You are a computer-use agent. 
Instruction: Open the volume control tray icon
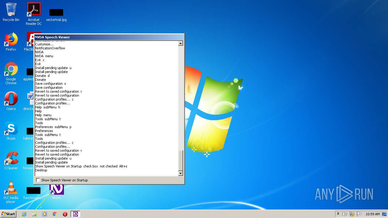click(x=345, y=214)
